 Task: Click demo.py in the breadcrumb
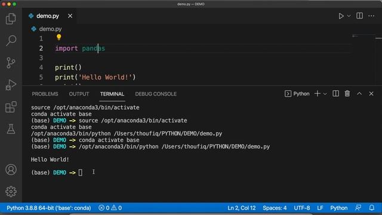tap(50, 29)
